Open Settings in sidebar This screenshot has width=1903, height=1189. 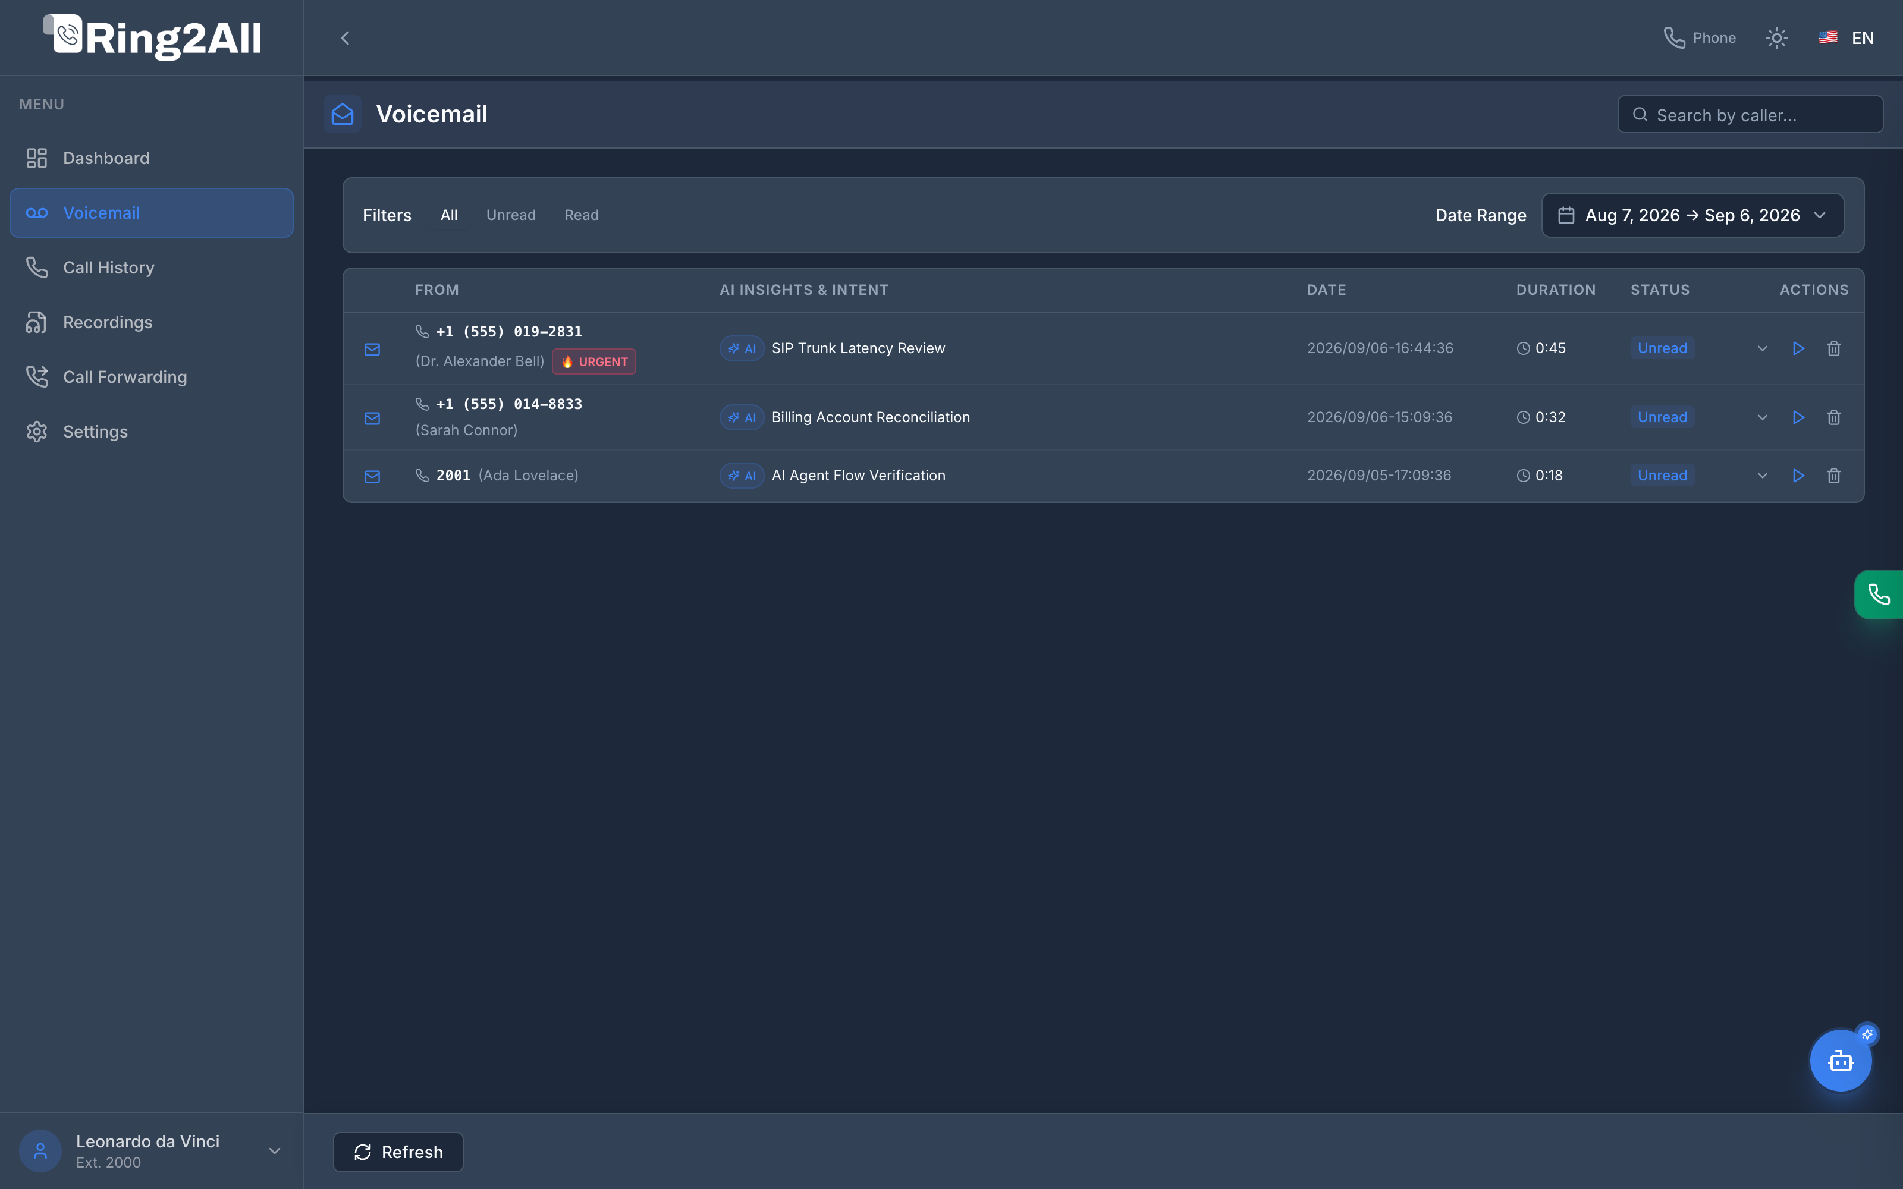(x=152, y=432)
